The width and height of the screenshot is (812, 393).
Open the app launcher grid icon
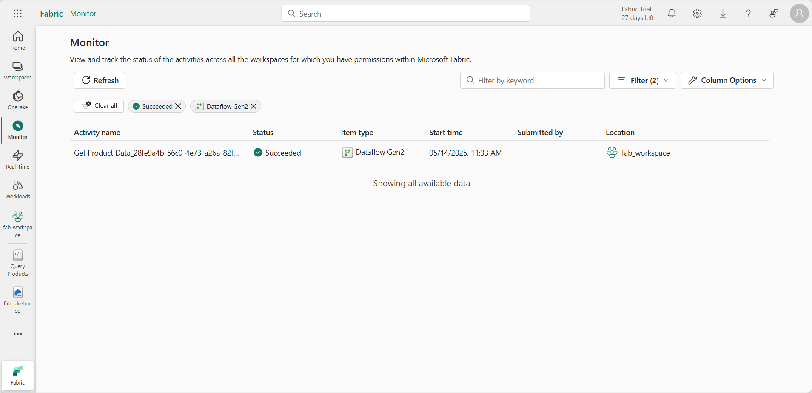point(17,14)
